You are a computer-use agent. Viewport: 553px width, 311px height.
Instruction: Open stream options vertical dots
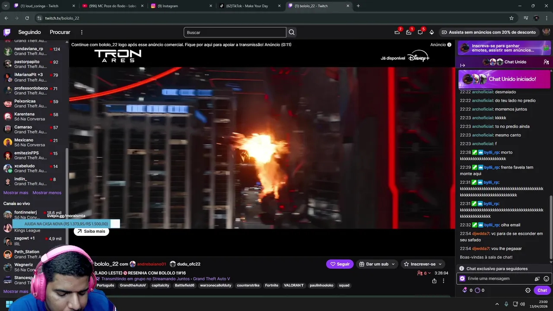[x=443, y=281]
